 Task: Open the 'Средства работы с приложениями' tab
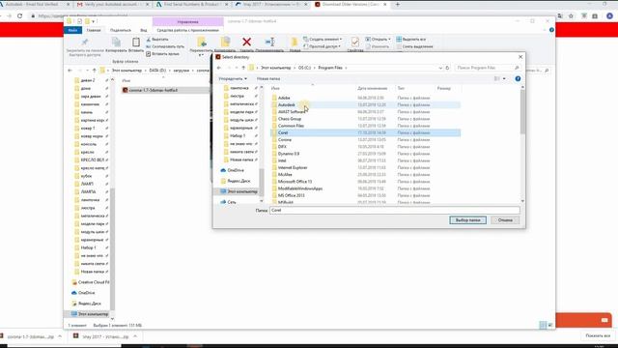point(187,30)
